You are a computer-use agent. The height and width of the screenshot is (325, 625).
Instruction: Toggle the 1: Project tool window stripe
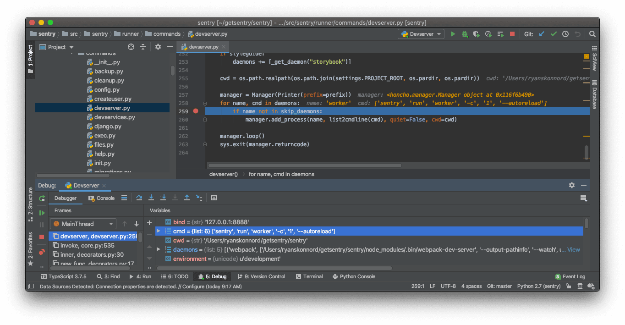(31, 55)
